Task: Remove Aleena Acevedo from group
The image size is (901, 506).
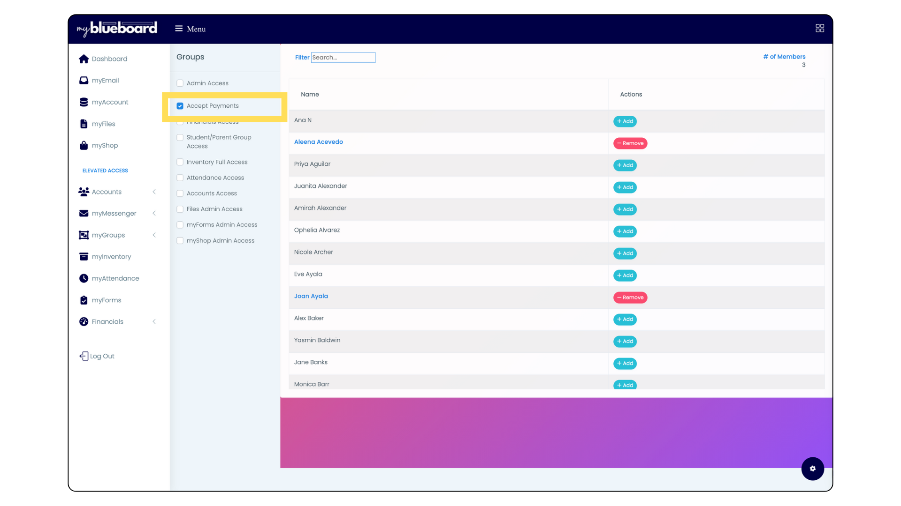Action: [630, 143]
